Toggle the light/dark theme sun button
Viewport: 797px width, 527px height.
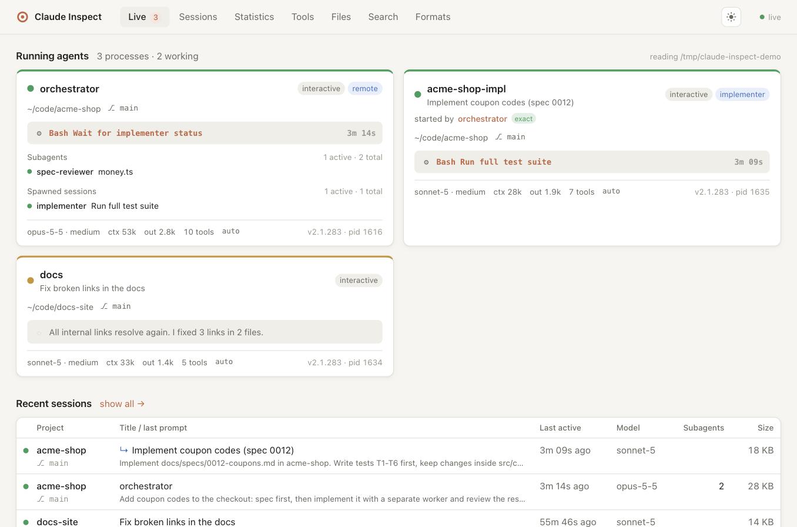[731, 17]
